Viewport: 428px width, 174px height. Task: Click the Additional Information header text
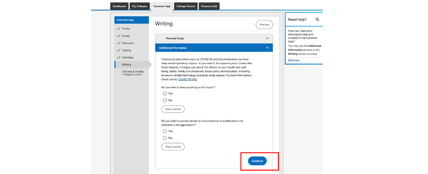coord(173,47)
